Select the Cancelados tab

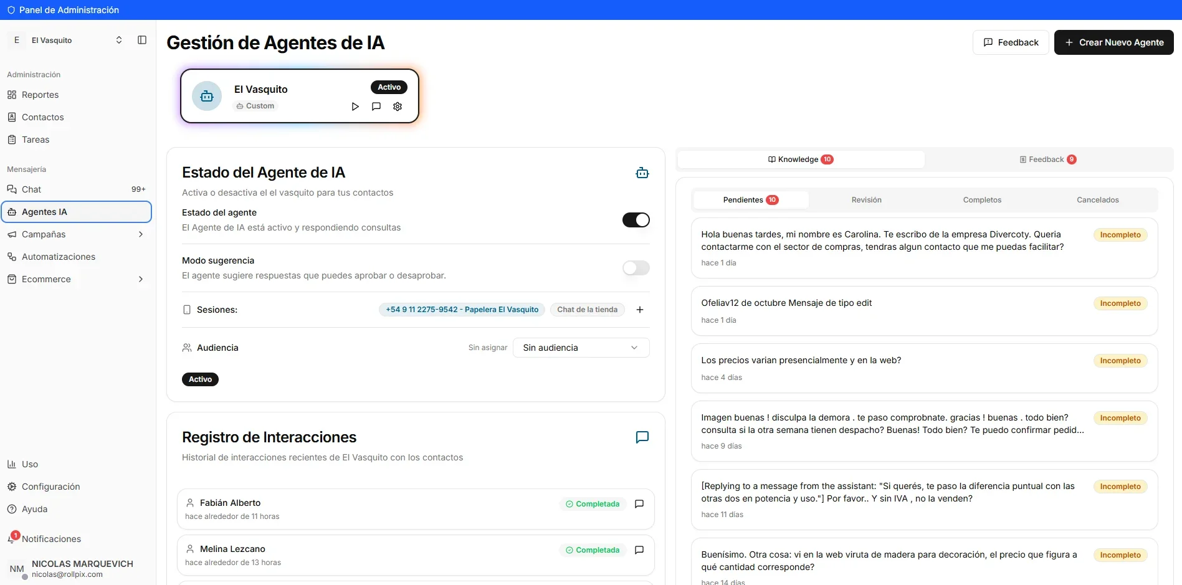coord(1098,200)
